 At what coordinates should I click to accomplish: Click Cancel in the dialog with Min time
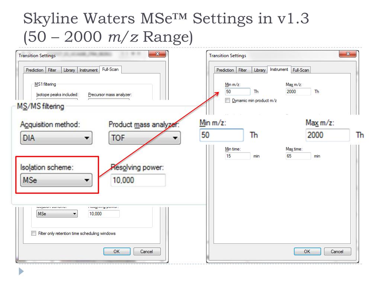tap(337, 252)
